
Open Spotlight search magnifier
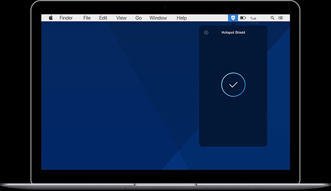click(x=273, y=18)
